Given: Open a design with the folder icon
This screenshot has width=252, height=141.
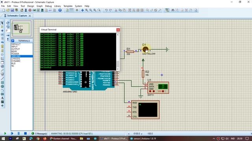Looking at the screenshot, I should tap(8, 10).
